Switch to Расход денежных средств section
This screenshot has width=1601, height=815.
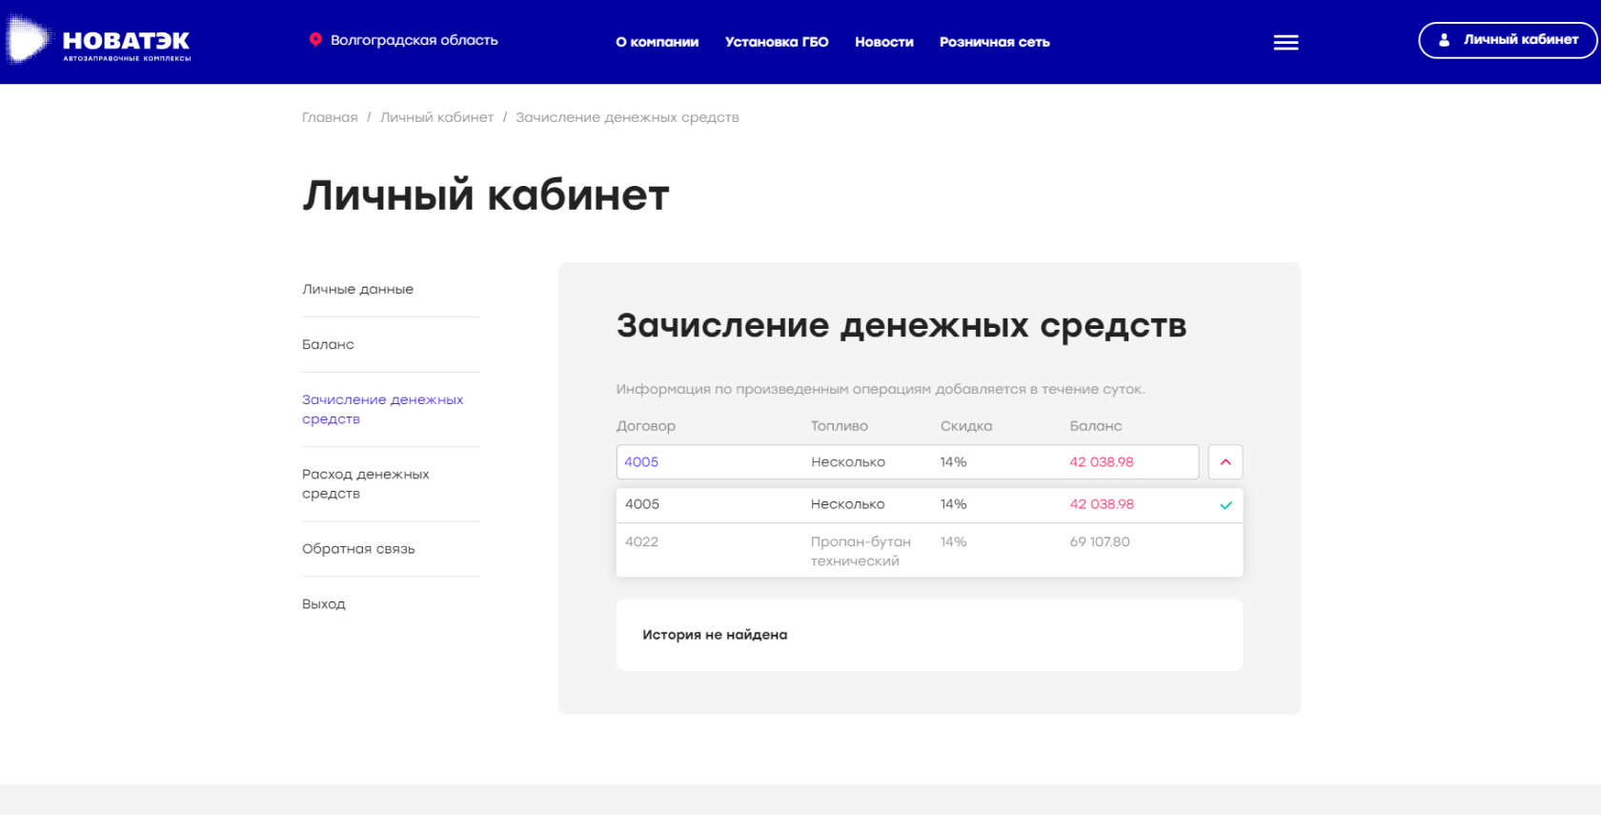tap(365, 483)
